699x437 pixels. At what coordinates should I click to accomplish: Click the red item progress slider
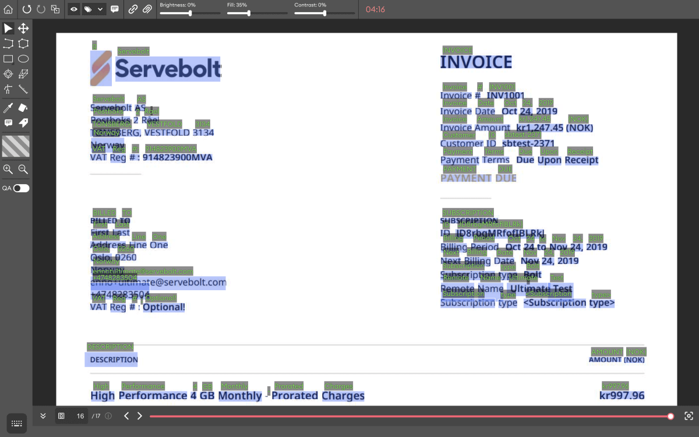[x=410, y=416]
